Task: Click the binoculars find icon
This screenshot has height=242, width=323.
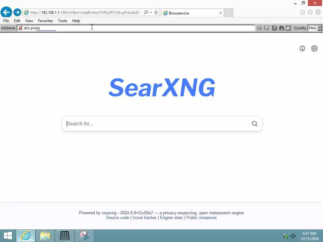Action: click(281, 28)
